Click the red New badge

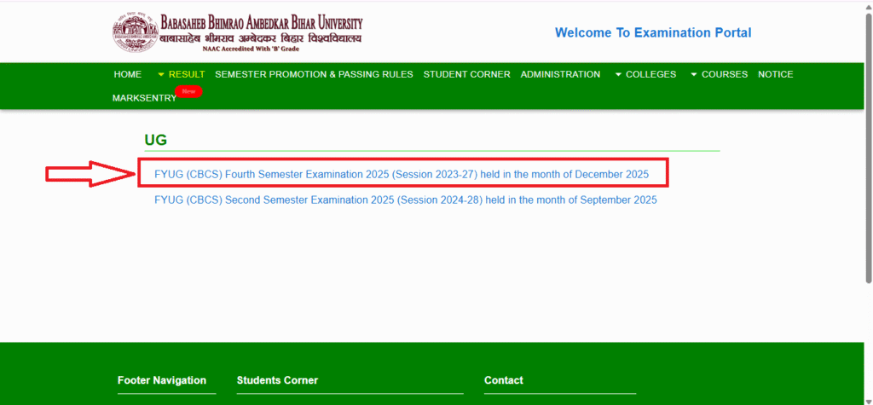click(x=188, y=91)
